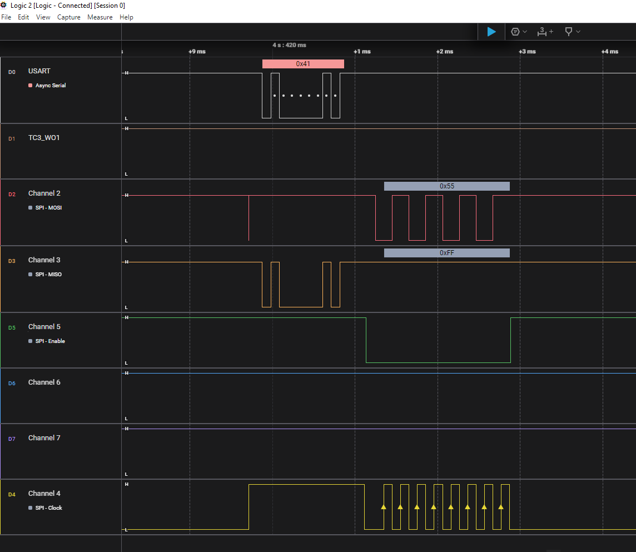Click the +3 ms timeline tick label
Viewport: 636px width, 552px height.
coord(527,52)
